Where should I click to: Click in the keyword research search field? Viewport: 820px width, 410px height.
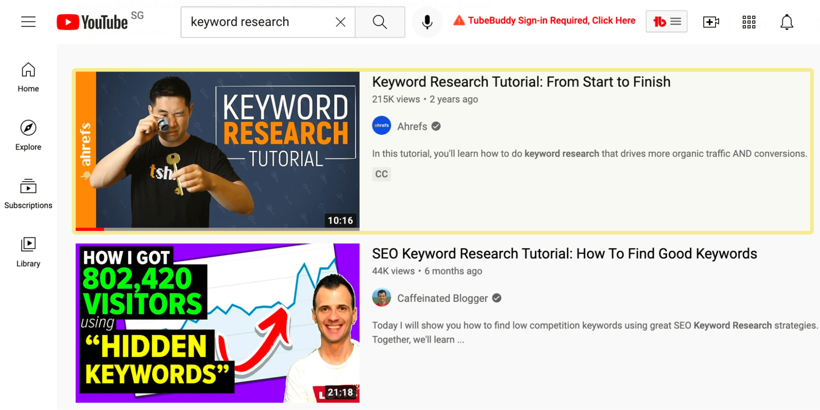(258, 22)
